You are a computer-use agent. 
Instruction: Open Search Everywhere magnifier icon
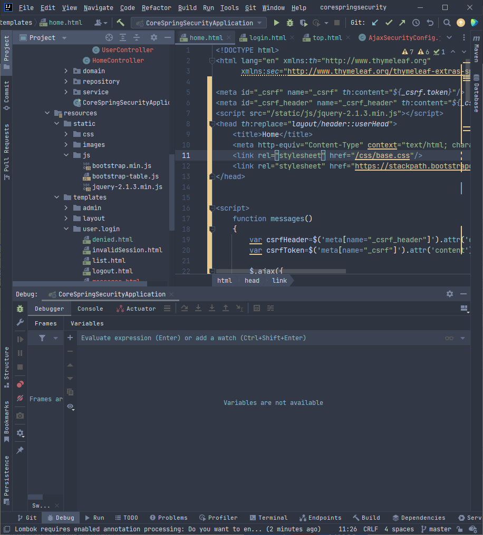pyautogui.click(x=447, y=23)
